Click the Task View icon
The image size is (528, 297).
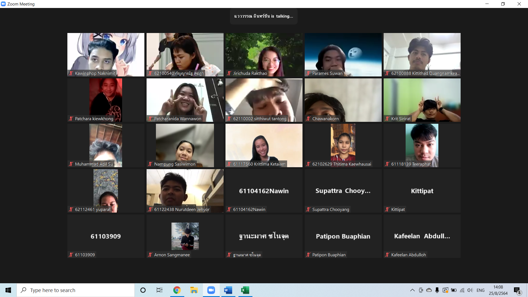pos(159,290)
